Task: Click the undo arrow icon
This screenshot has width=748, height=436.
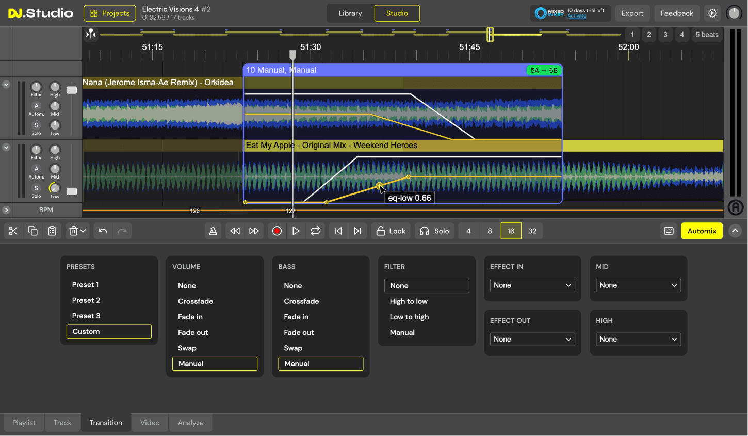Action: (103, 231)
